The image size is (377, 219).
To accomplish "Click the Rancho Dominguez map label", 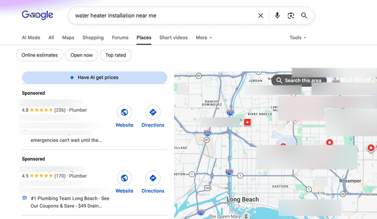I will pos(212,103).
